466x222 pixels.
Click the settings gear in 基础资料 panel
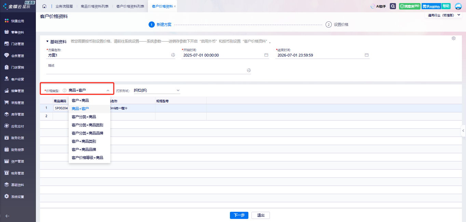tap(453, 38)
